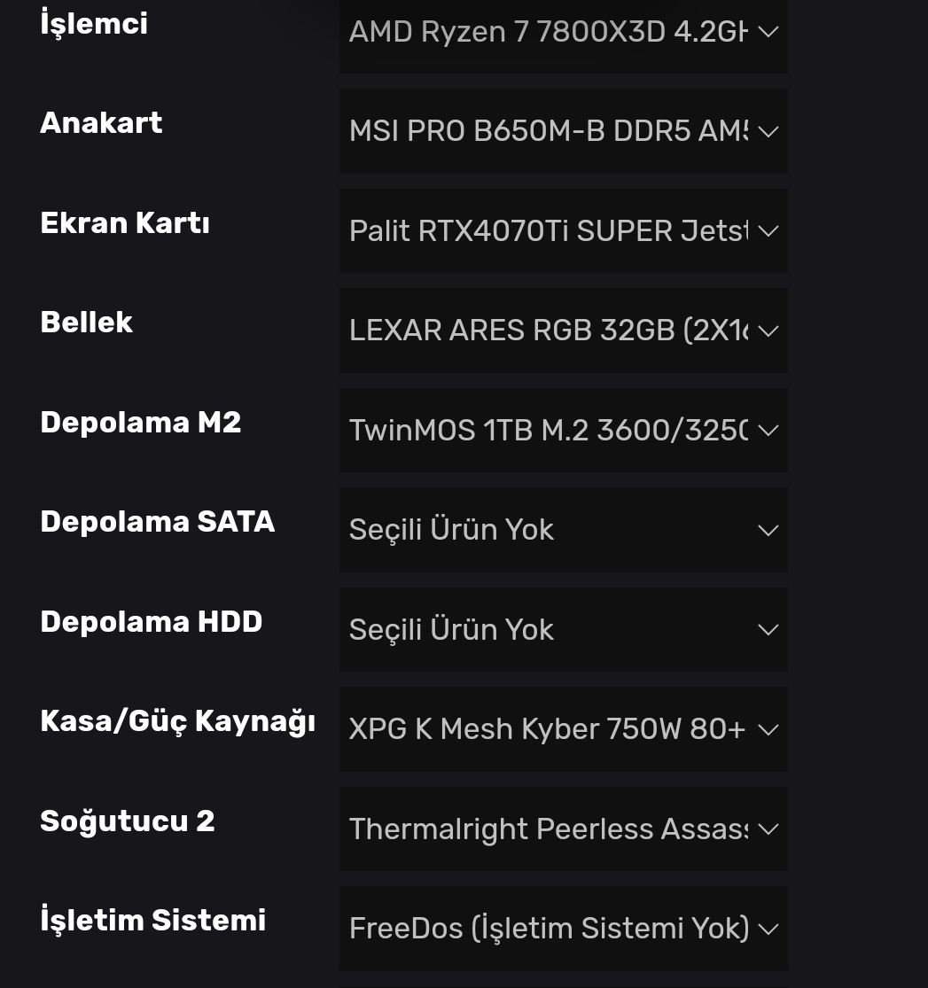Open the Depolama HDD product dropdown
The image size is (928, 988).
(548, 630)
